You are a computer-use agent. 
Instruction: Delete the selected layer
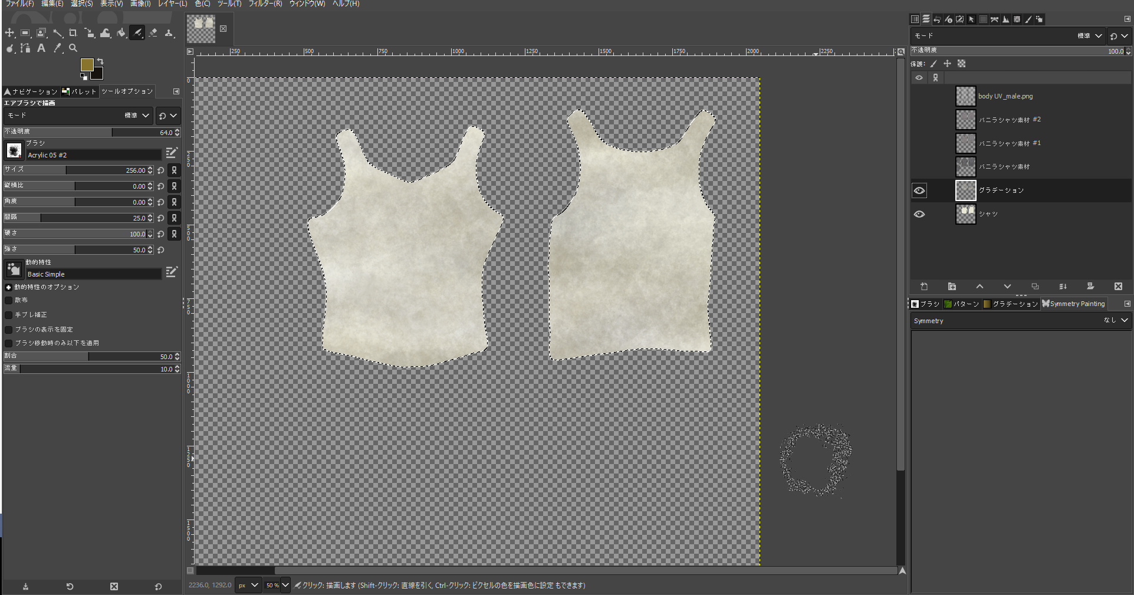coord(1118,287)
